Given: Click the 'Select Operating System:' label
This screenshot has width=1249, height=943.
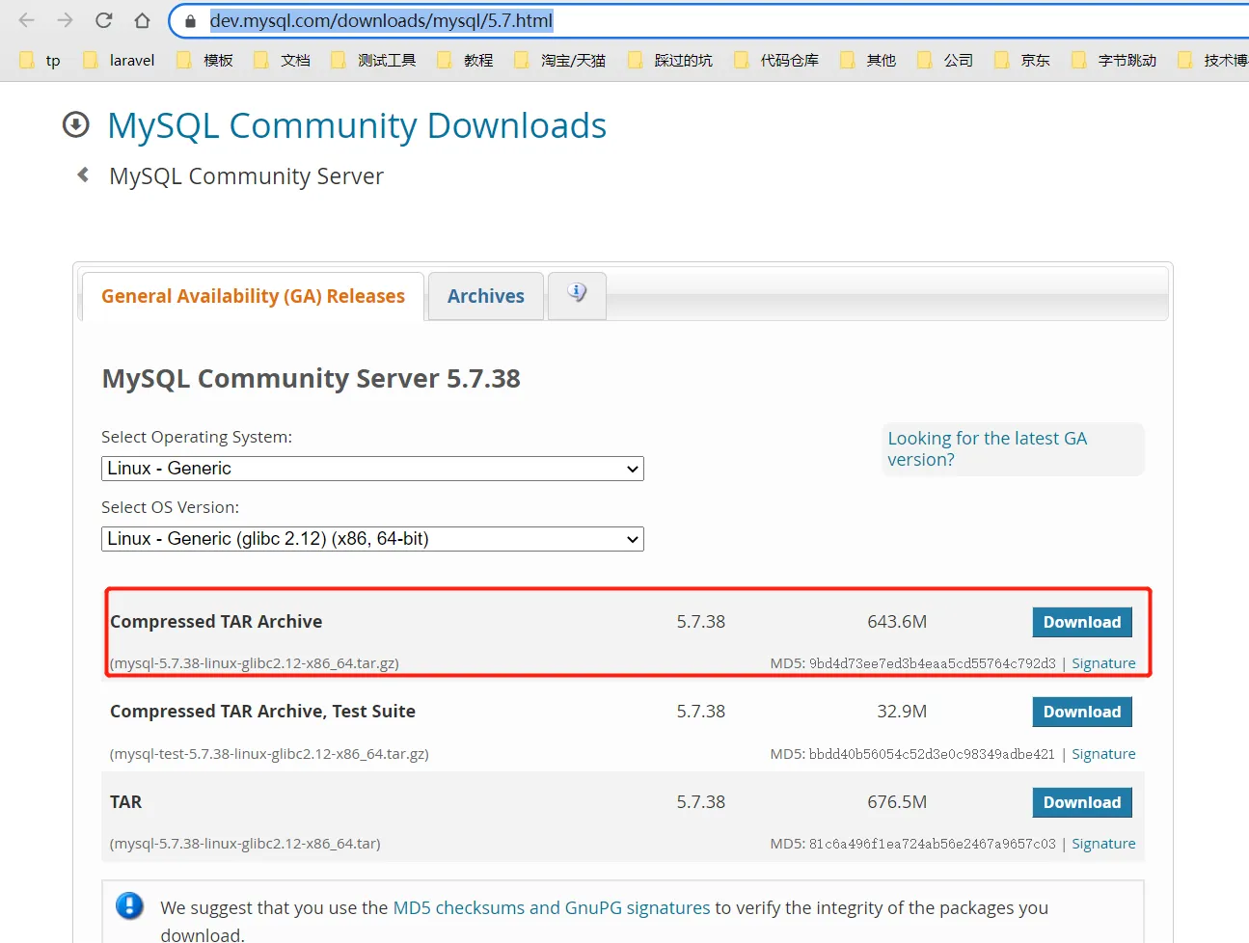Looking at the screenshot, I should (197, 437).
